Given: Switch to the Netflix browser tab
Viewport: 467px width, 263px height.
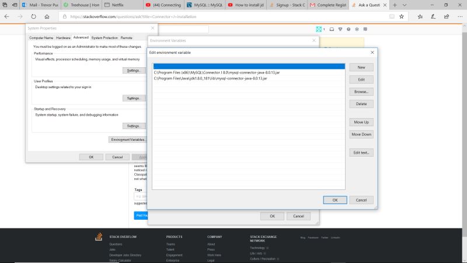Looking at the screenshot, I should (x=122, y=5).
